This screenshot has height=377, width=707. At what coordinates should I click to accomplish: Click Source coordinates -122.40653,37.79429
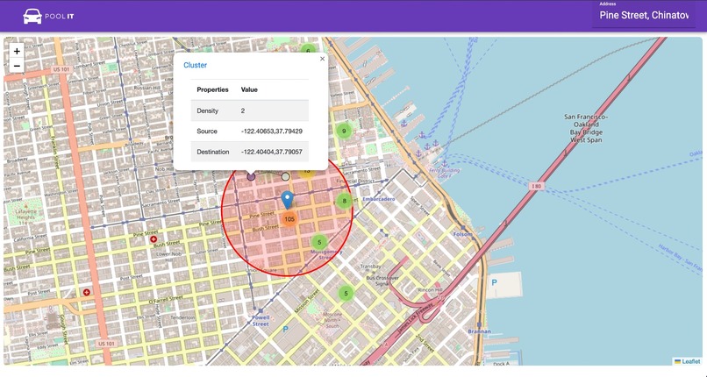[x=271, y=131]
